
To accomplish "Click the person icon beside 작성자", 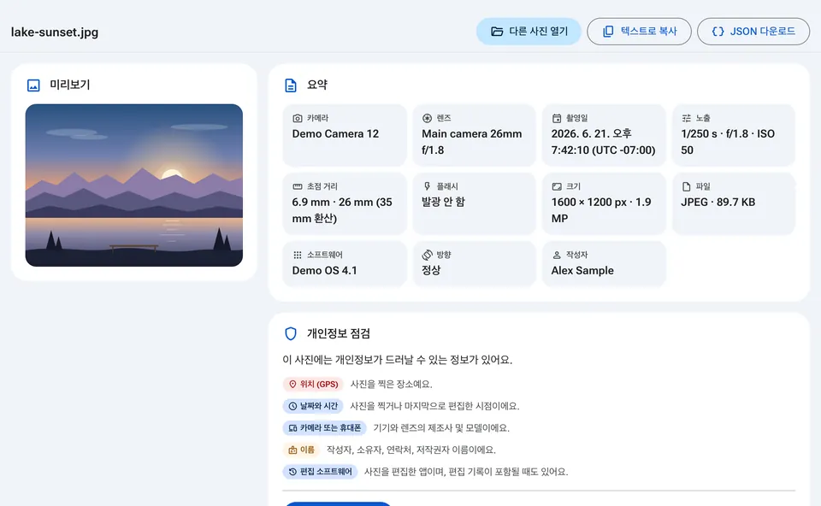I will 557,255.
